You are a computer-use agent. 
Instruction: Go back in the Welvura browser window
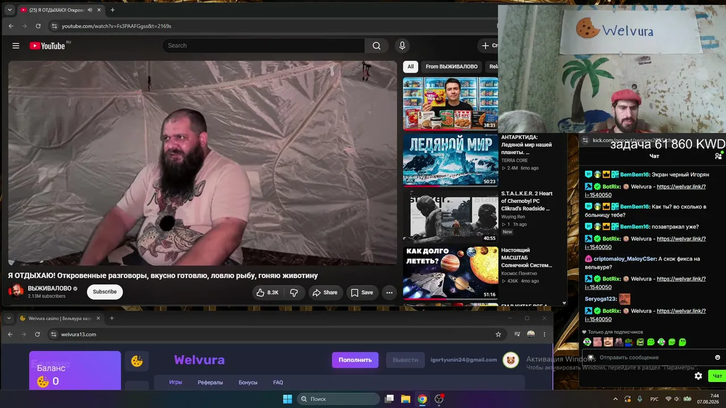point(10,334)
